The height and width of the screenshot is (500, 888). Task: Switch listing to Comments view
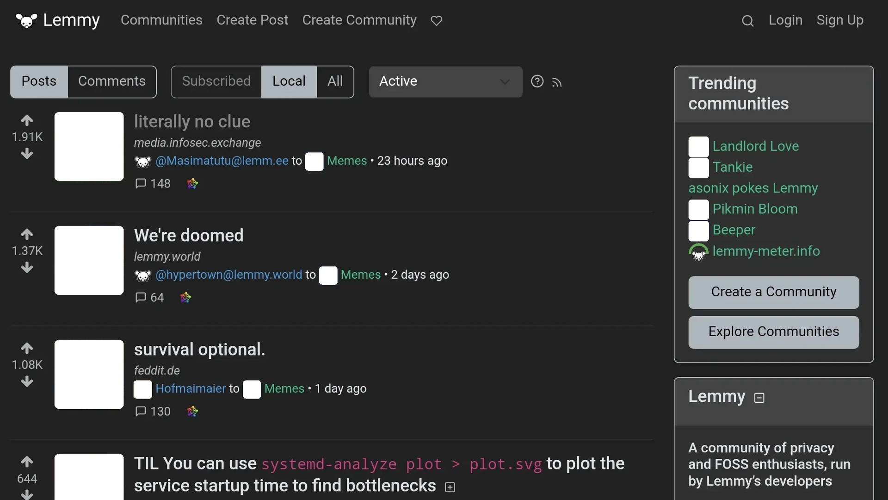111,81
